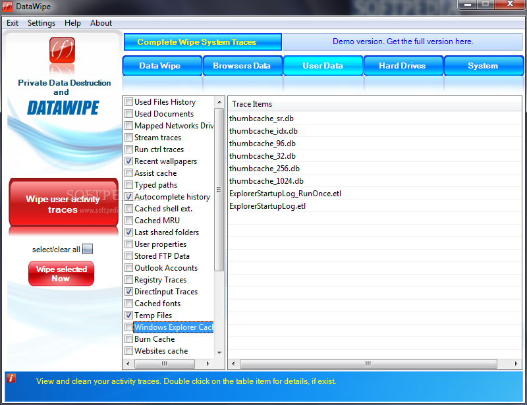Click Trace Items horizontal scrollbar thumb
This screenshot has height=405, width=527.
(368, 364)
